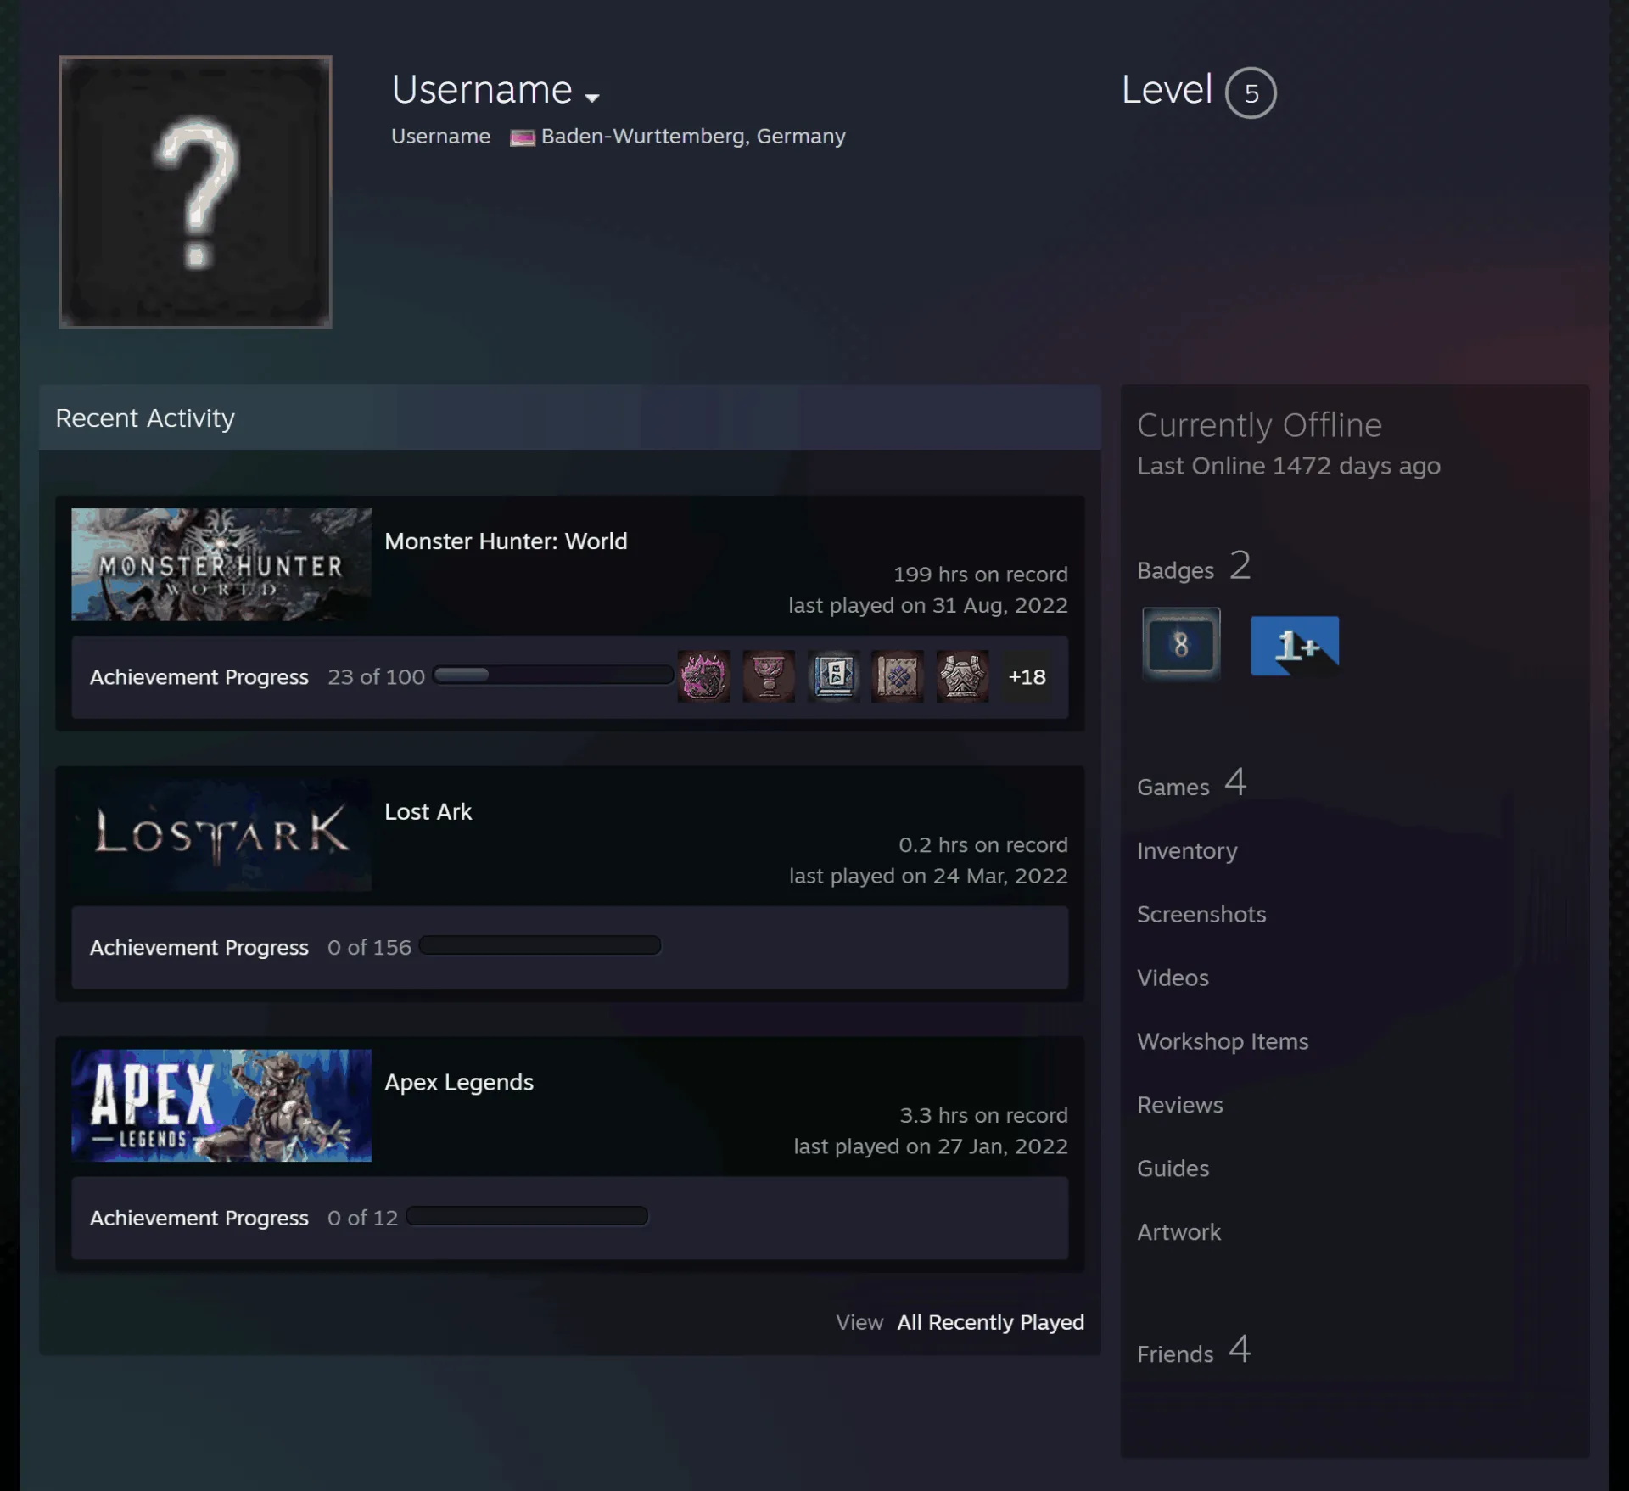Open Workshop Items in sidebar
1629x1491 pixels.
[1223, 1042]
